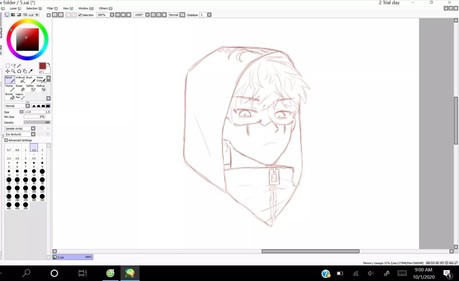Select the Legacy Pen tool
Image resolution: width=459 pixels, height=281 pixels.
pos(20,96)
